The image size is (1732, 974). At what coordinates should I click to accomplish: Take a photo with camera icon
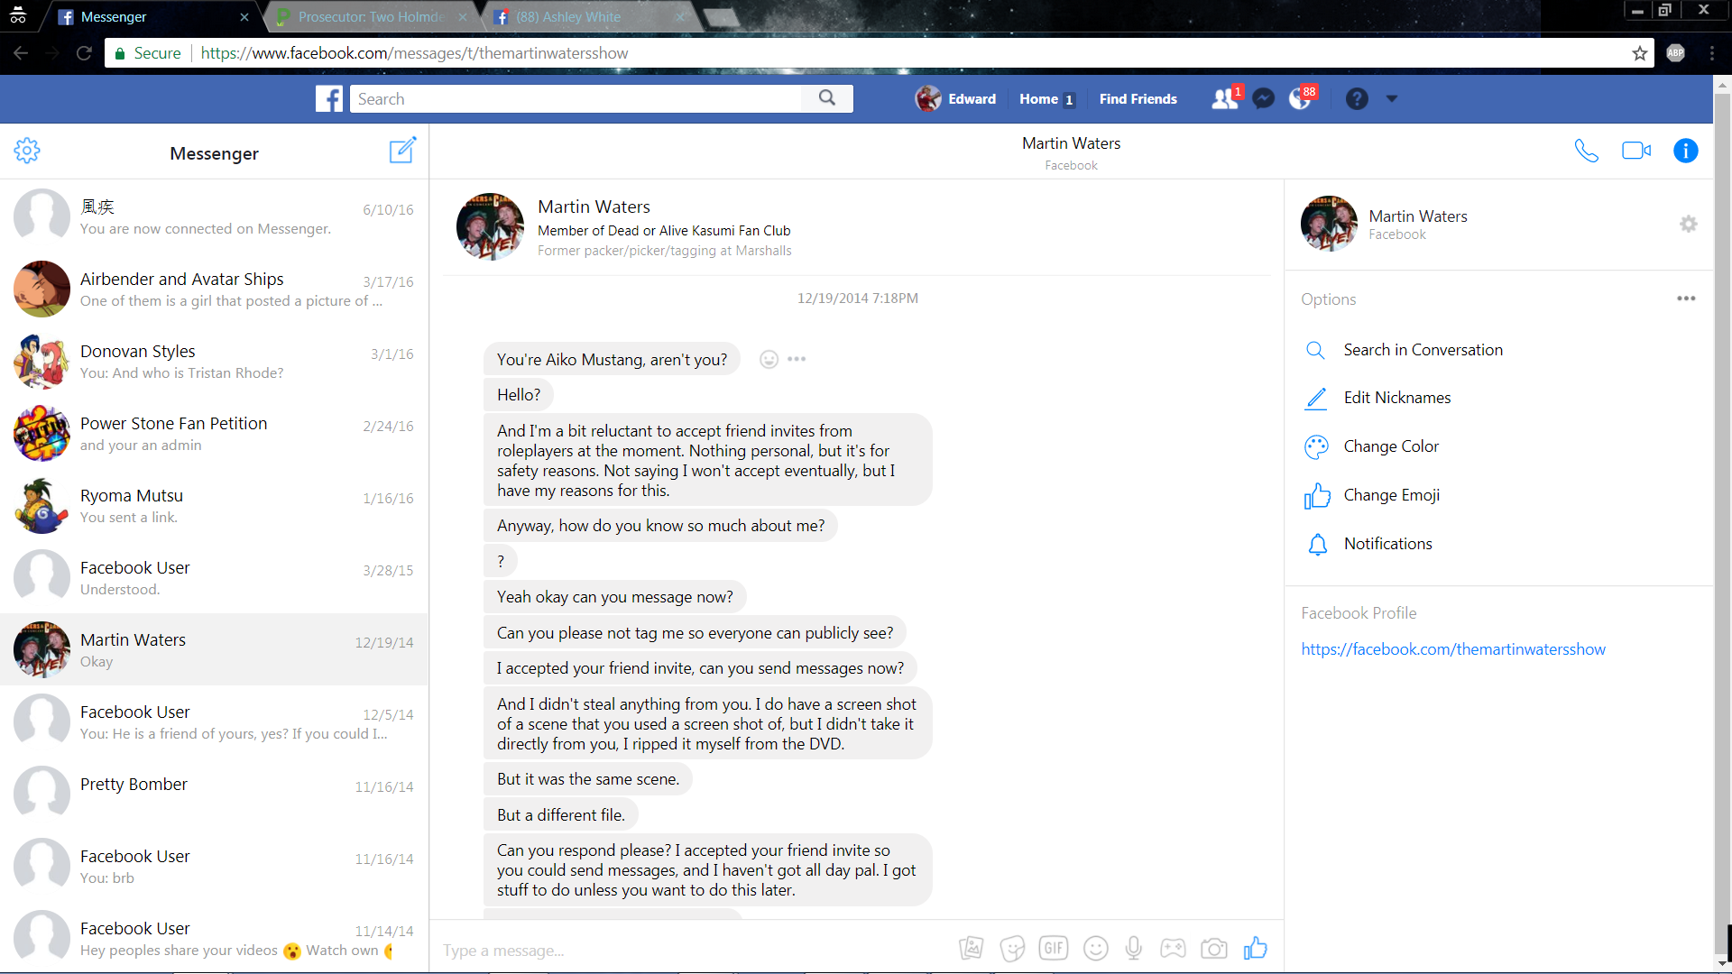[1214, 948]
